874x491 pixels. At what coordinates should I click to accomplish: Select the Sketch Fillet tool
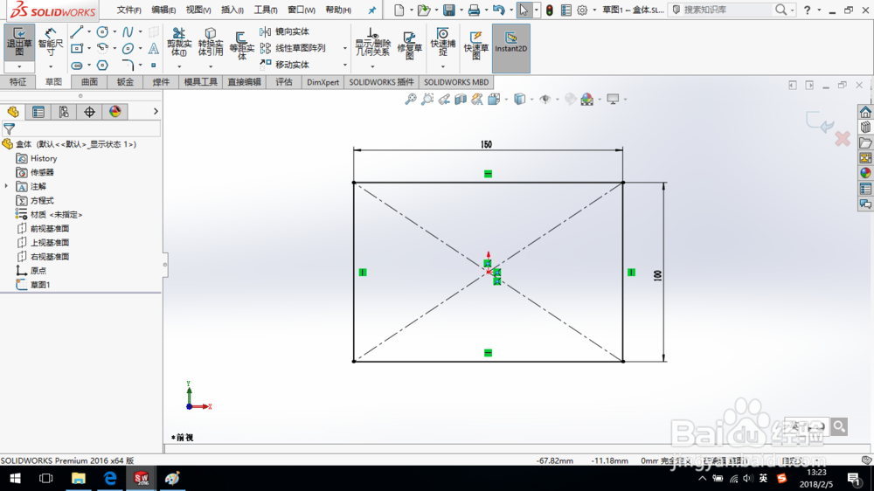click(x=128, y=66)
